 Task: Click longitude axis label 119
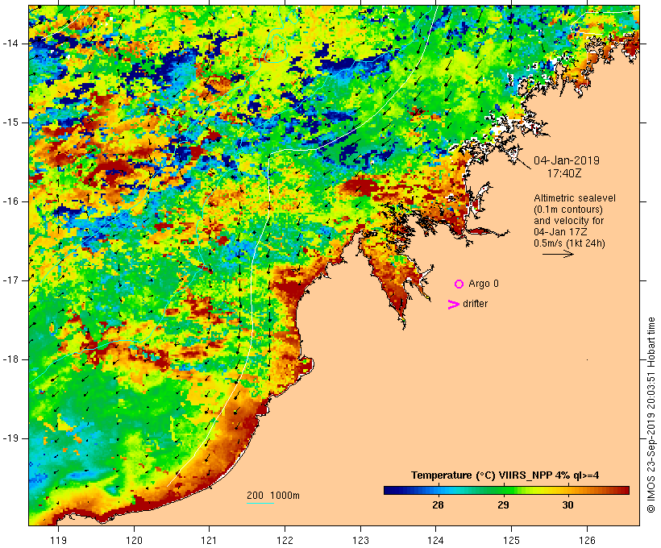(x=58, y=540)
